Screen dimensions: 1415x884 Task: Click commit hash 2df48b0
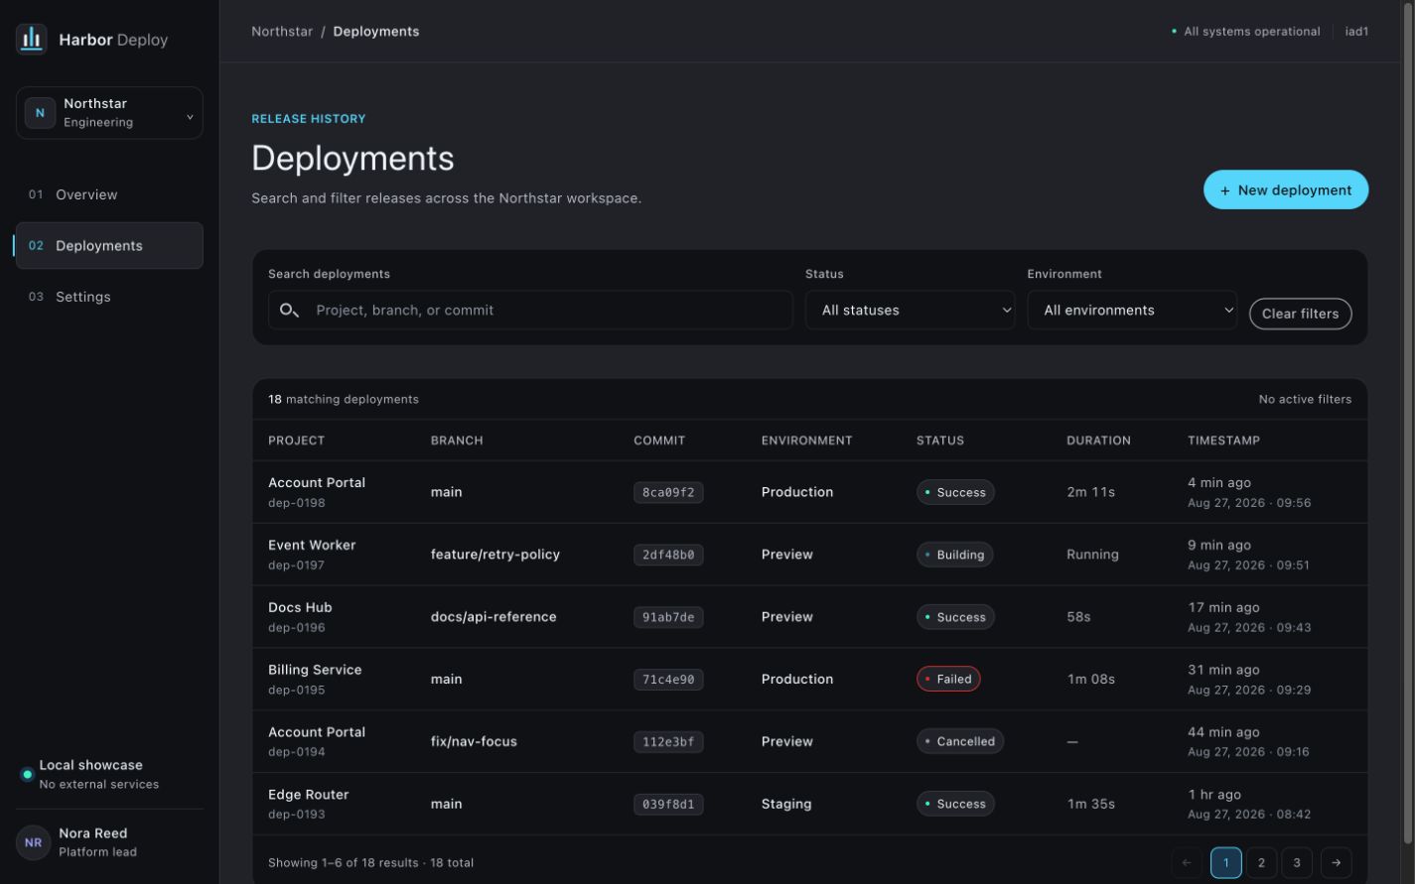668,555
